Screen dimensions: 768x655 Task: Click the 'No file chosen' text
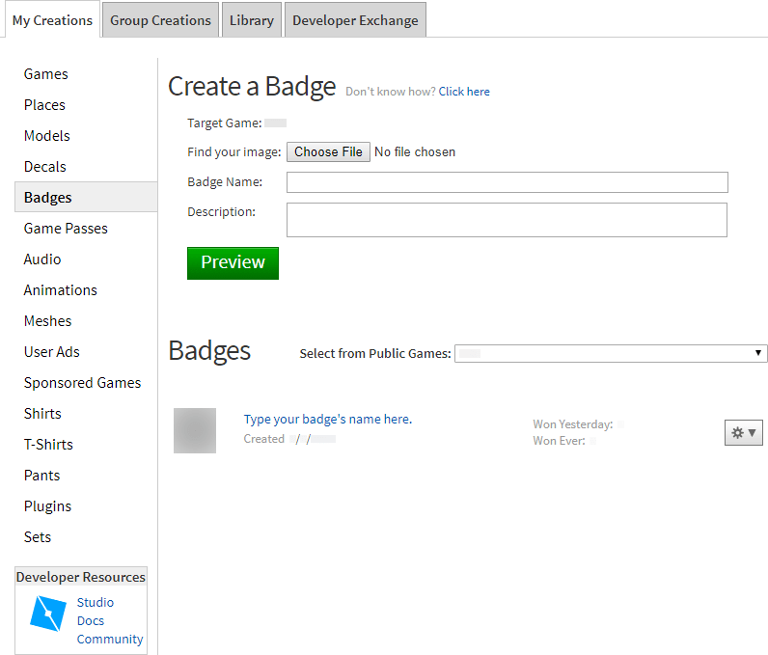point(415,151)
